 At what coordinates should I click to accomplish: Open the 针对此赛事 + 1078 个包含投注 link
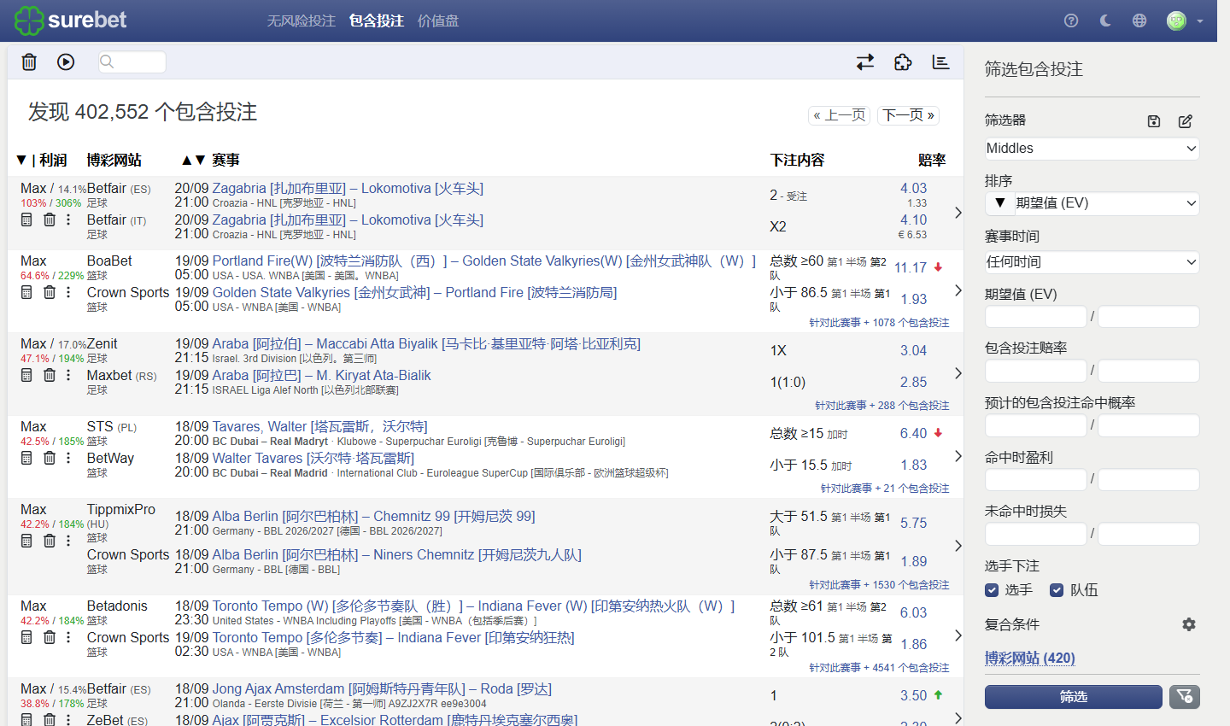click(x=879, y=323)
